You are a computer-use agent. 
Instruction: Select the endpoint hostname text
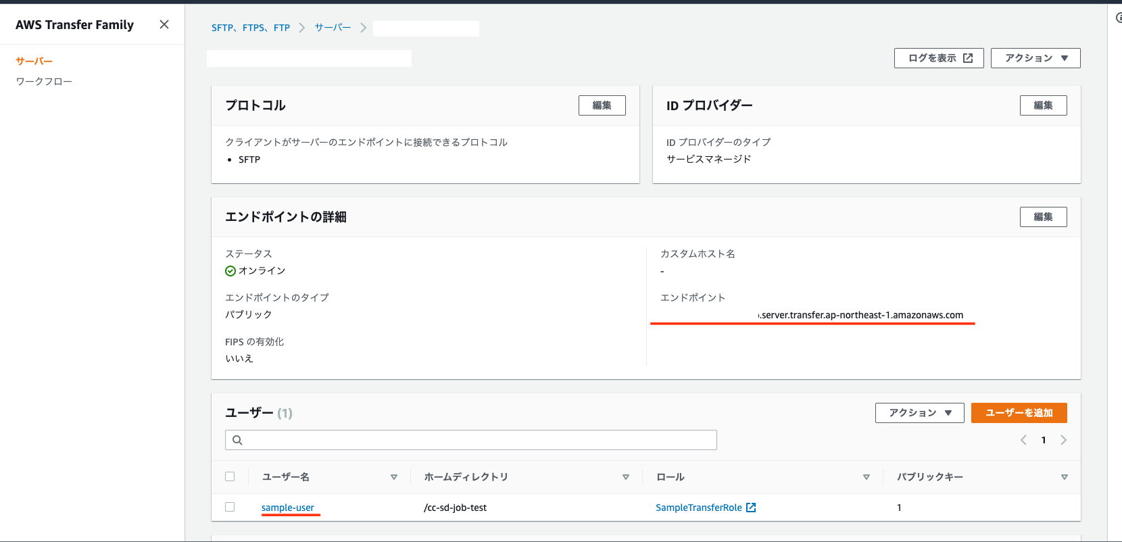click(861, 315)
